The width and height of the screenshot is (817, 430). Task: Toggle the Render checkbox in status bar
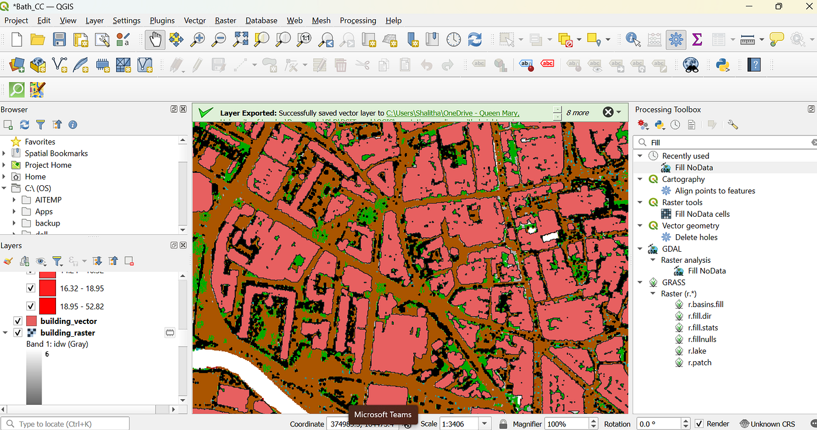click(699, 424)
